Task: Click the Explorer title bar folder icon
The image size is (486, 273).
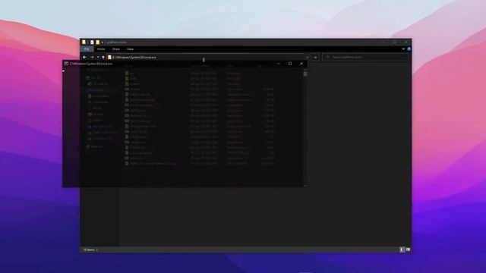Action: coord(84,42)
